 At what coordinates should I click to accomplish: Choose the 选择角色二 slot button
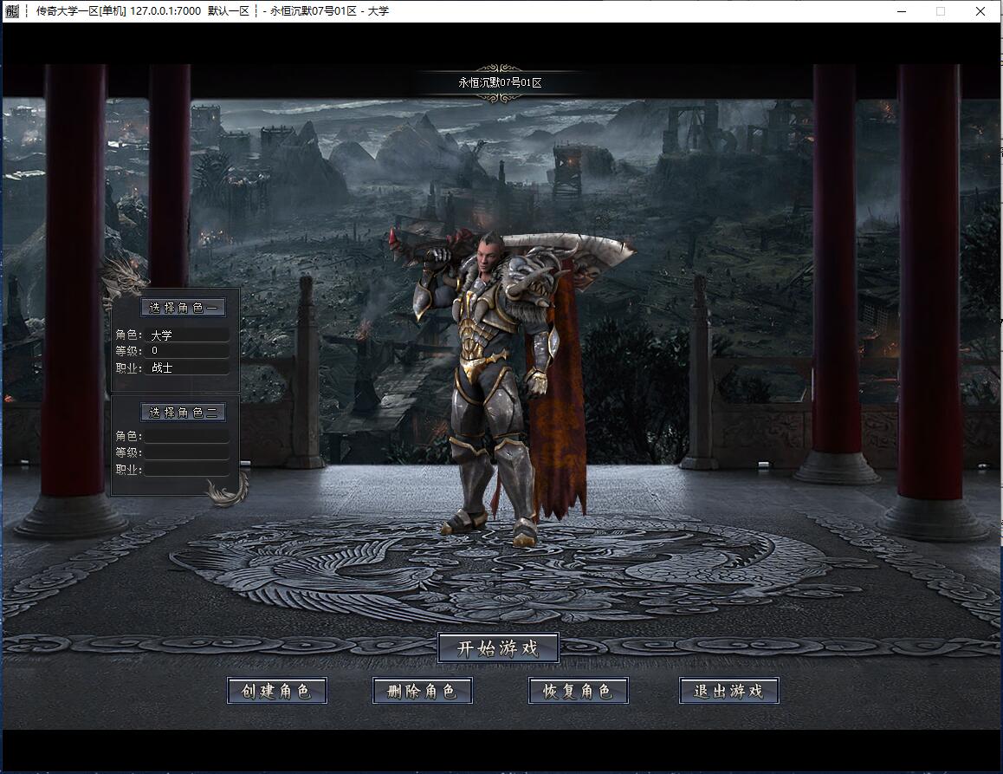tap(183, 413)
